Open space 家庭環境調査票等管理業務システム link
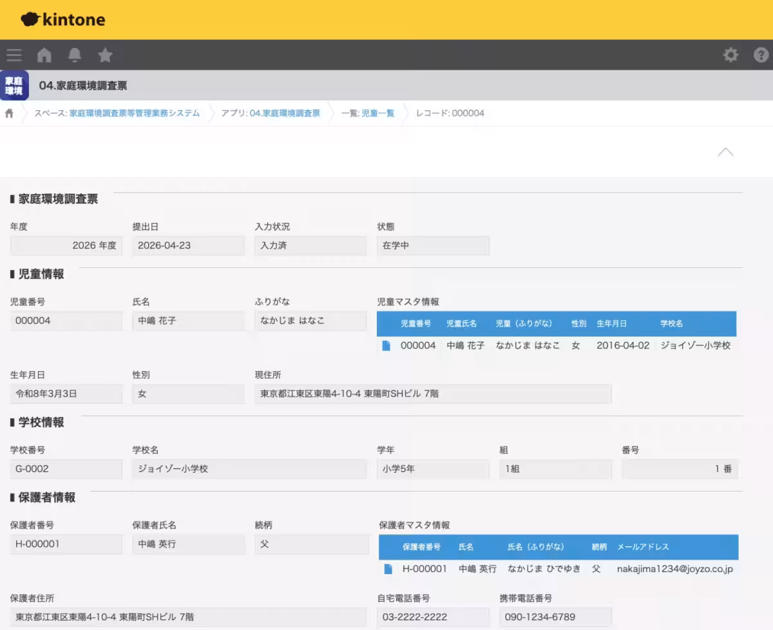Viewport: 773px width, 630px height. [x=134, y=113]
